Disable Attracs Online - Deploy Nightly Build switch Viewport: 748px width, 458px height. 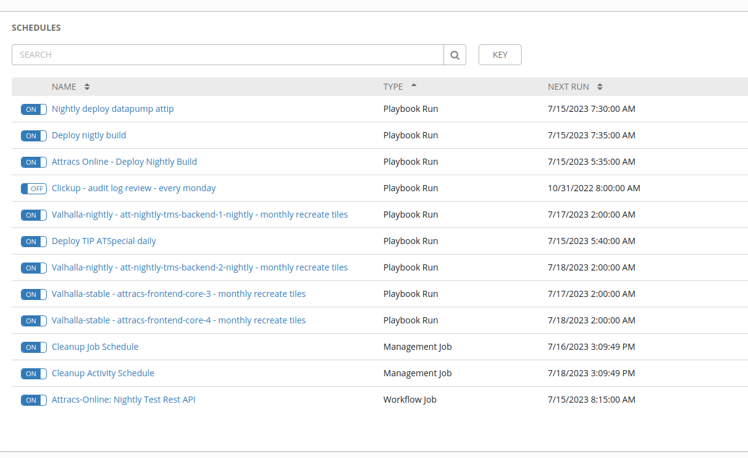tap(34, 162)
